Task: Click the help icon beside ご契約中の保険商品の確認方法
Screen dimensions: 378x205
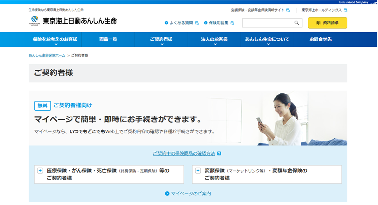Action: (219, 153)
